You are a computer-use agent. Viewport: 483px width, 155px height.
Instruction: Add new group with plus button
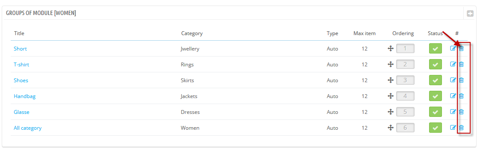coord(470,14)
